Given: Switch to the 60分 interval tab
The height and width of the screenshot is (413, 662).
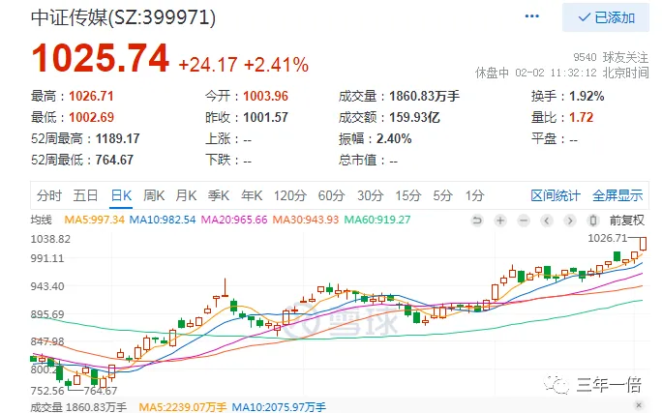Looking at the screenshot, I should 331,195.
